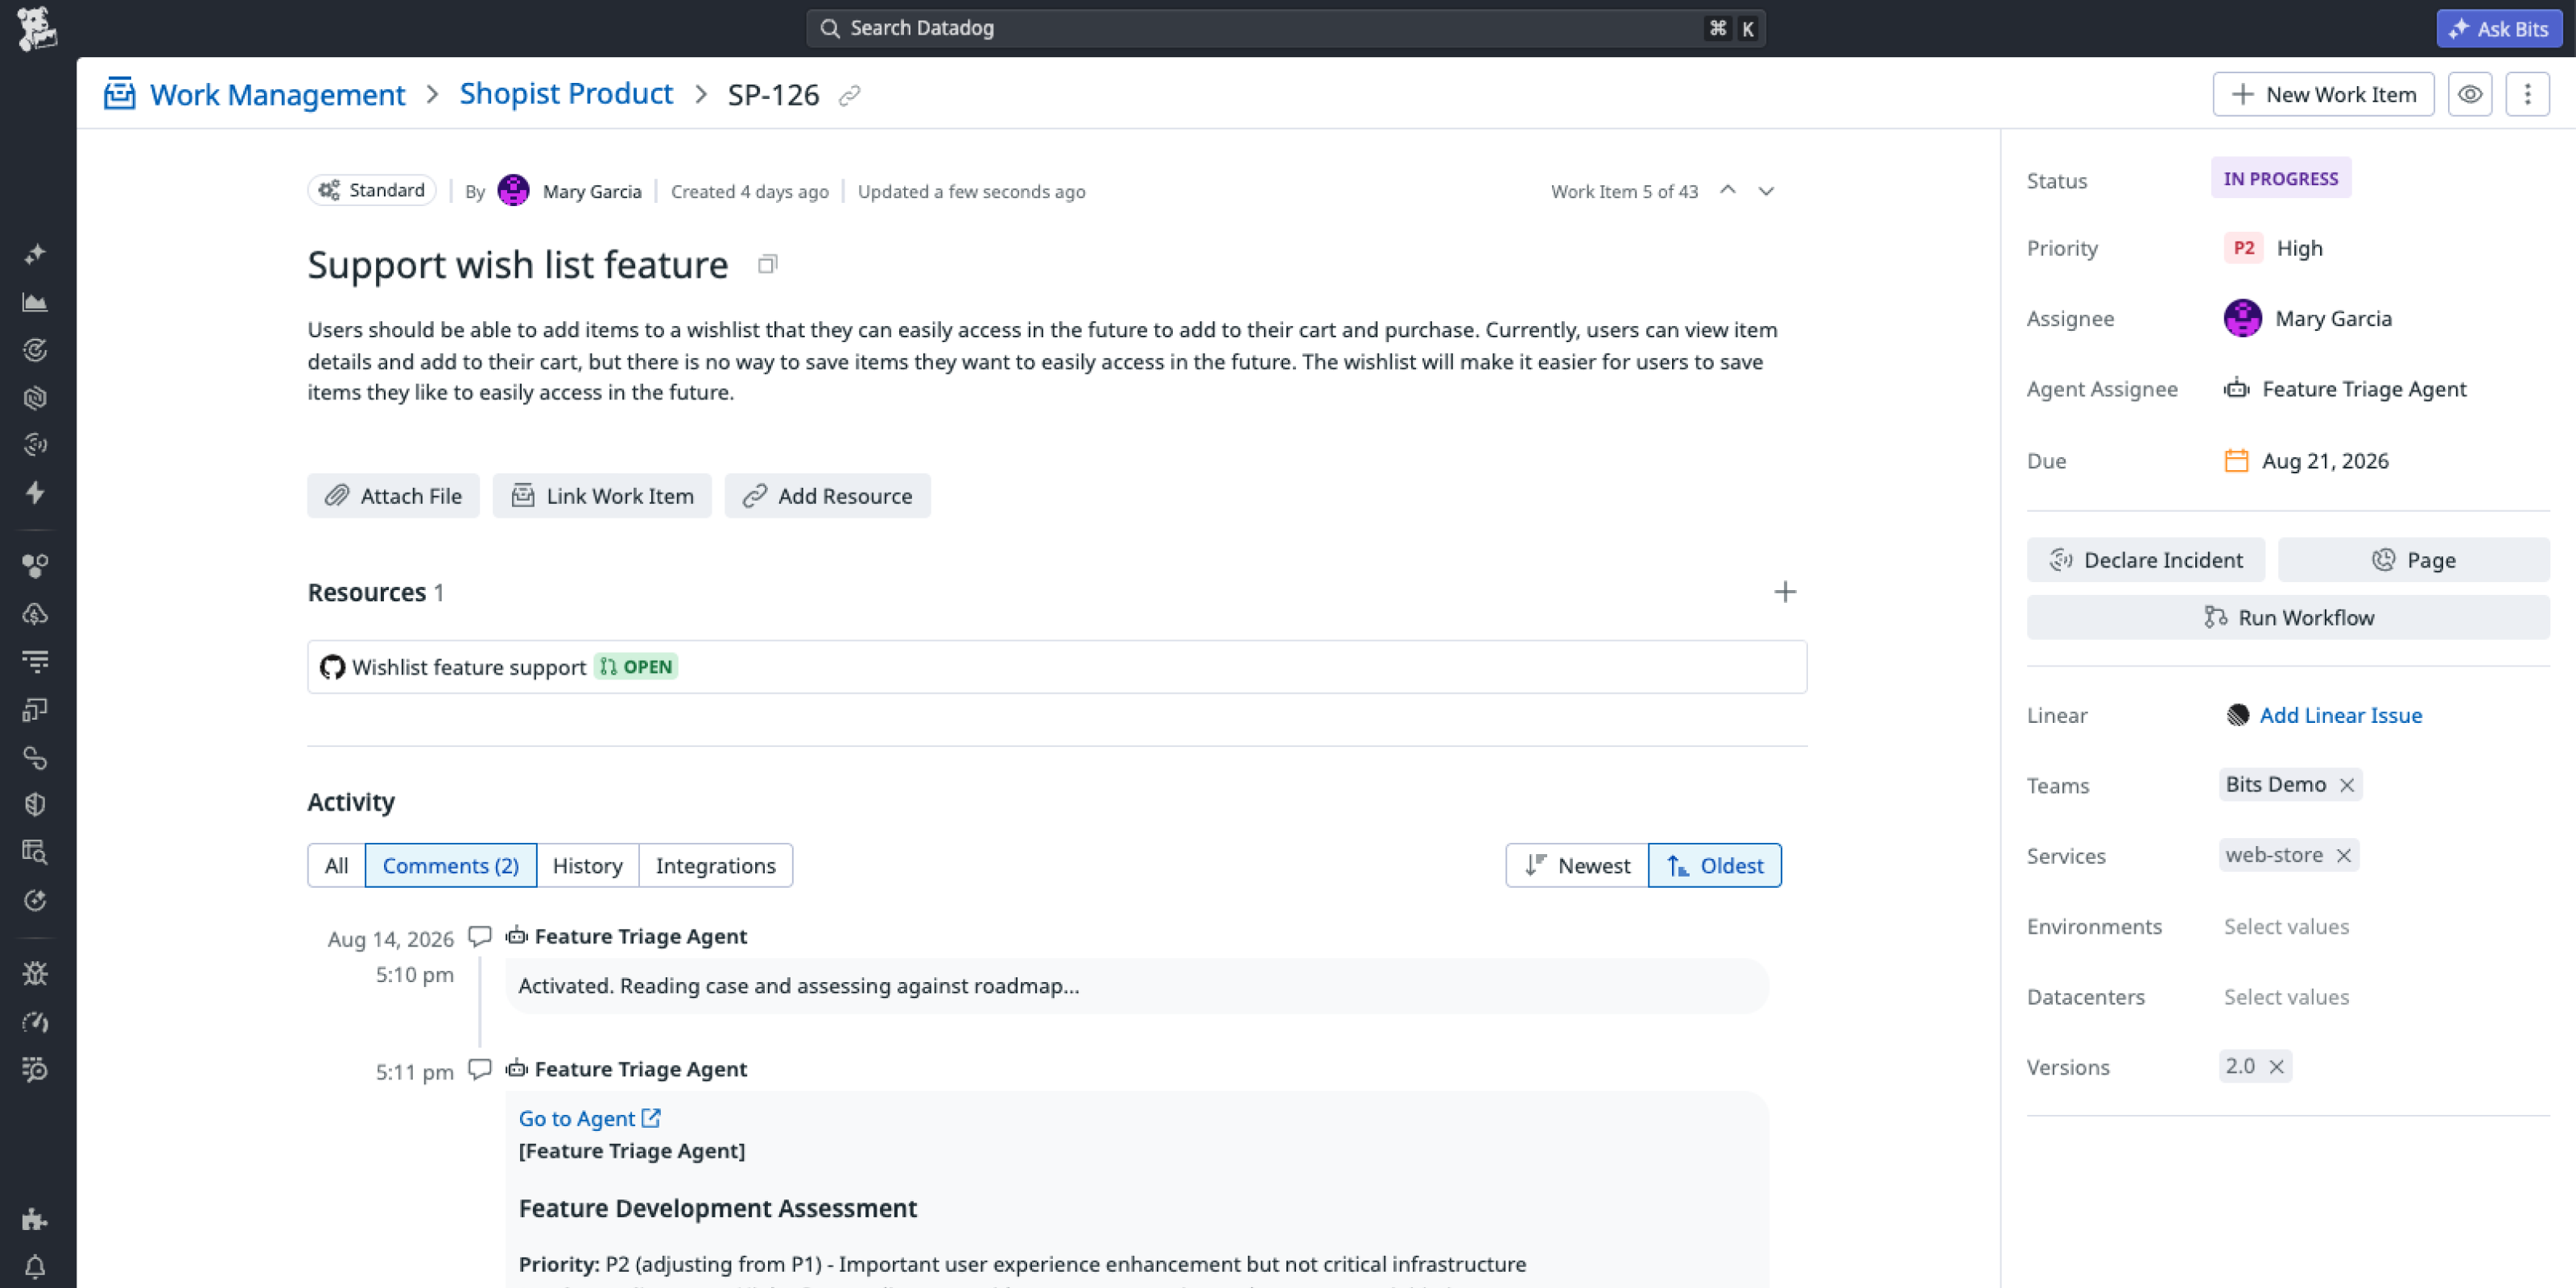This screenshot has width=2576, height=1288.
Task: Open the bug sidebar icon
Action: (35, 973)
